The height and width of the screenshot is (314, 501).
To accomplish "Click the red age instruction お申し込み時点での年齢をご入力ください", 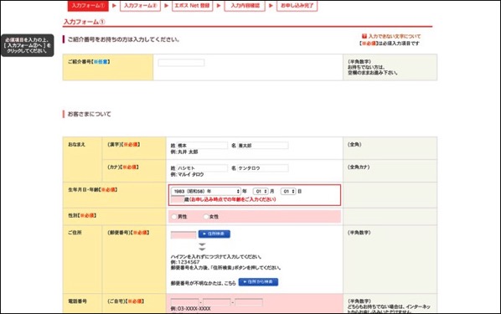I will pyautogui.click(x=232, y=199).
